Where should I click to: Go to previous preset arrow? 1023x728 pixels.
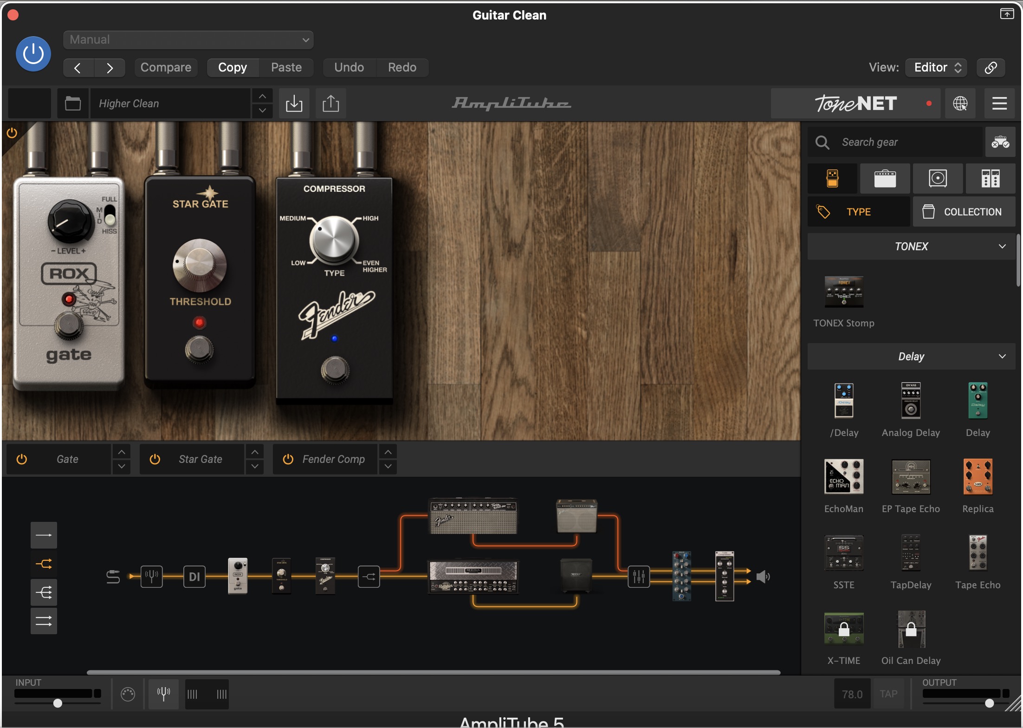pyautogui.click(x=78, y=68)
